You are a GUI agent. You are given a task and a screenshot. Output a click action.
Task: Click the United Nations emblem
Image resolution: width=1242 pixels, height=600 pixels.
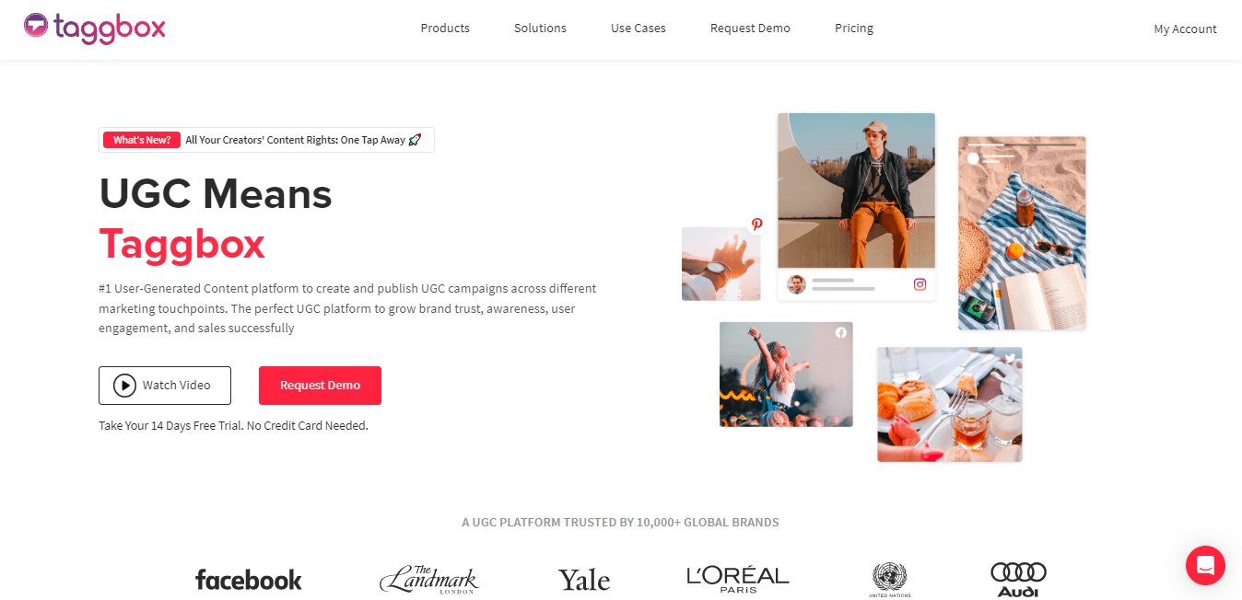889,580
